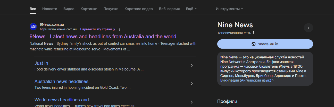Click the Two teens injured hooning snippet
Image resolution: width=334 pixels, height=107 pixels.
82,88
